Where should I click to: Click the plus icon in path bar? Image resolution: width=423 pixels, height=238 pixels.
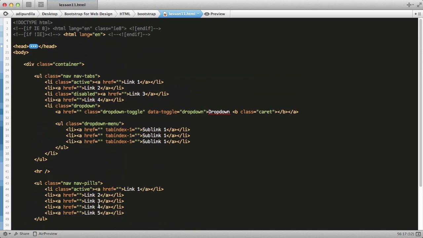point(415,14)
